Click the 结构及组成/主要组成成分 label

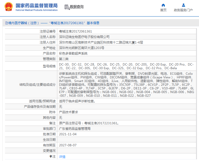[37, 84]
